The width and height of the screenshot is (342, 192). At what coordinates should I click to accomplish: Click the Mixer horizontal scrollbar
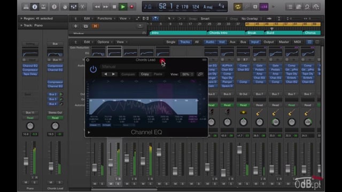click(x=124, y=189)
